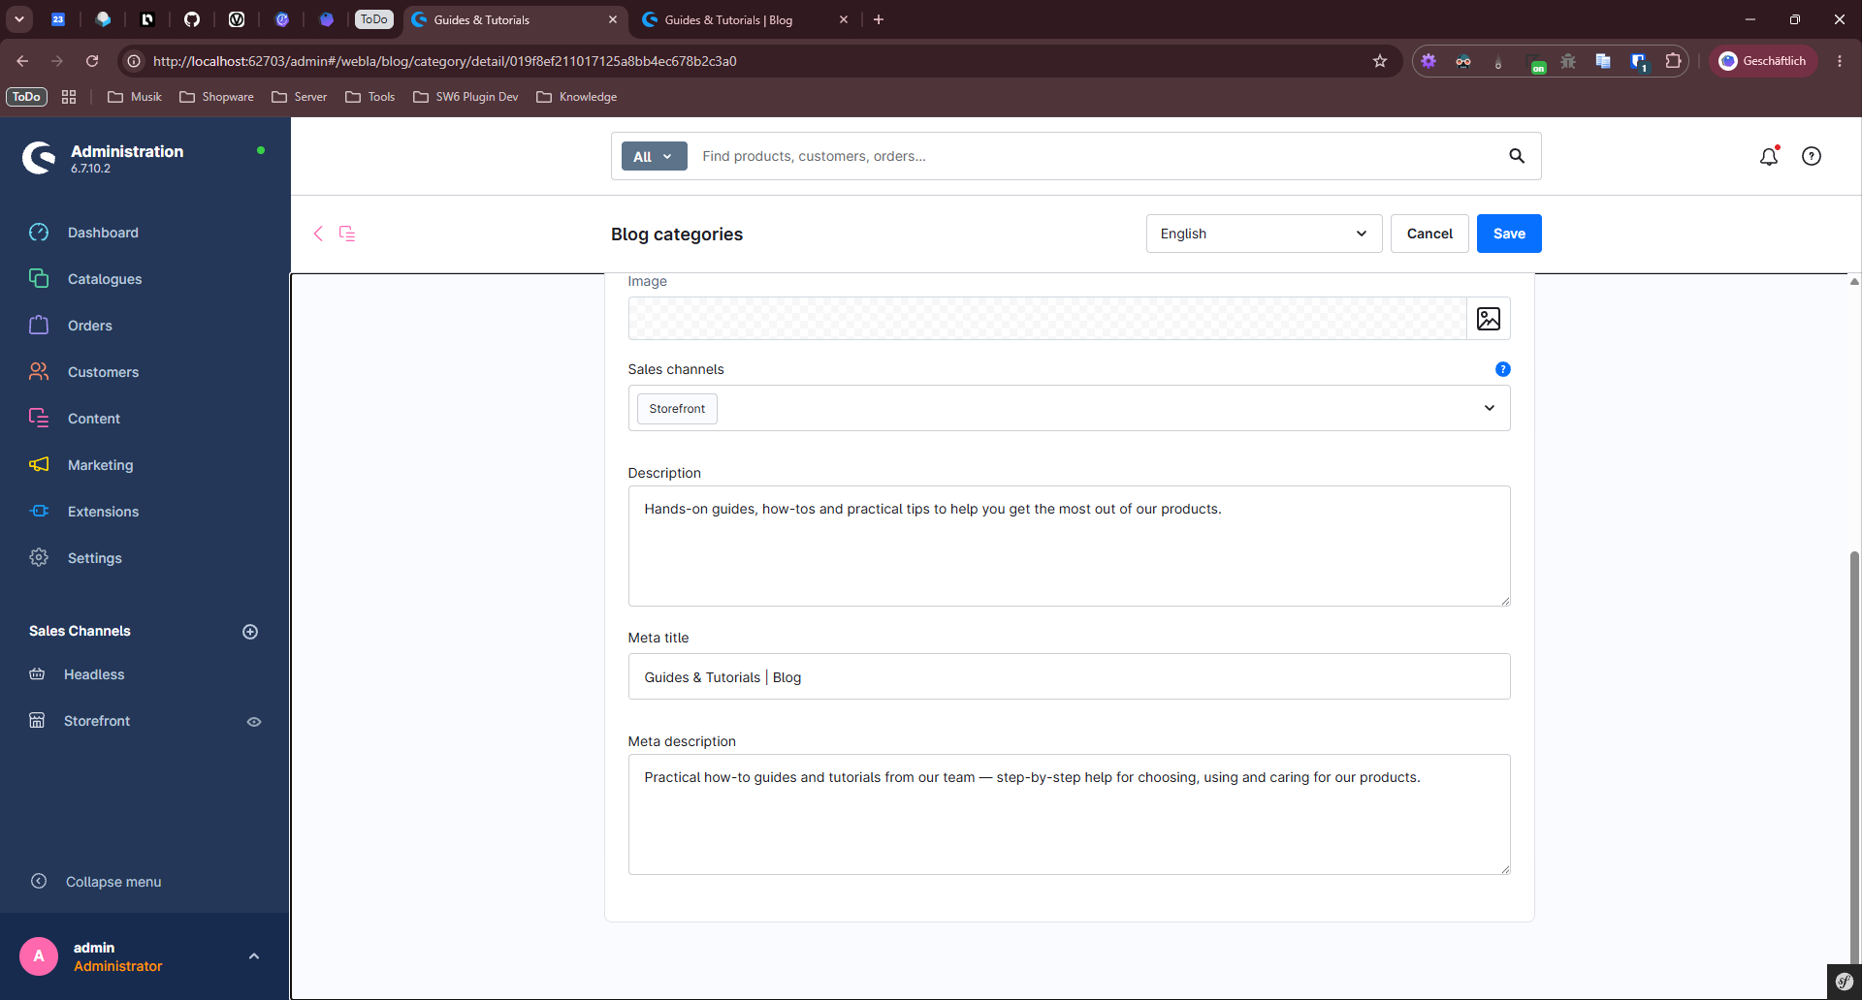Click the empty Image preview field
This screenshot has width=1862, height=1000.
pyautogui.click(x=1047, y=319)
